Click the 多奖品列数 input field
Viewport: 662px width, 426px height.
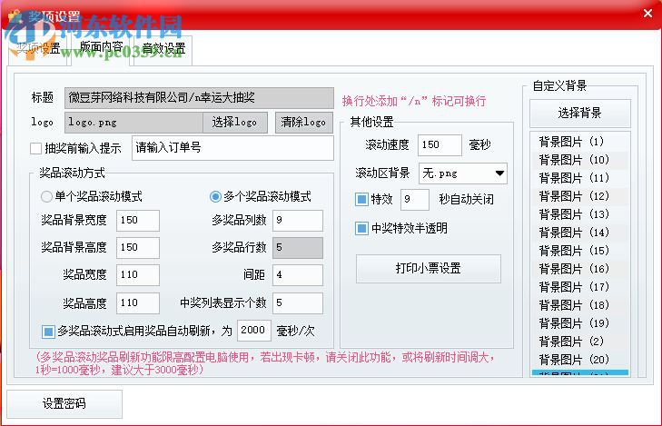point(298,221)
